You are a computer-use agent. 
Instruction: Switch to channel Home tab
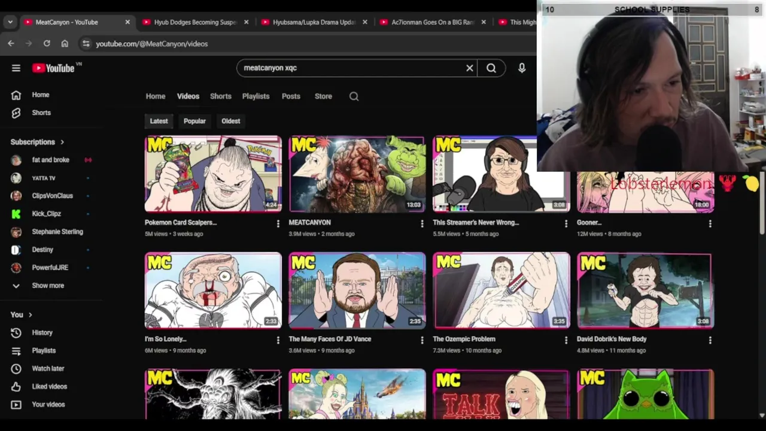(x=155, y=96)
